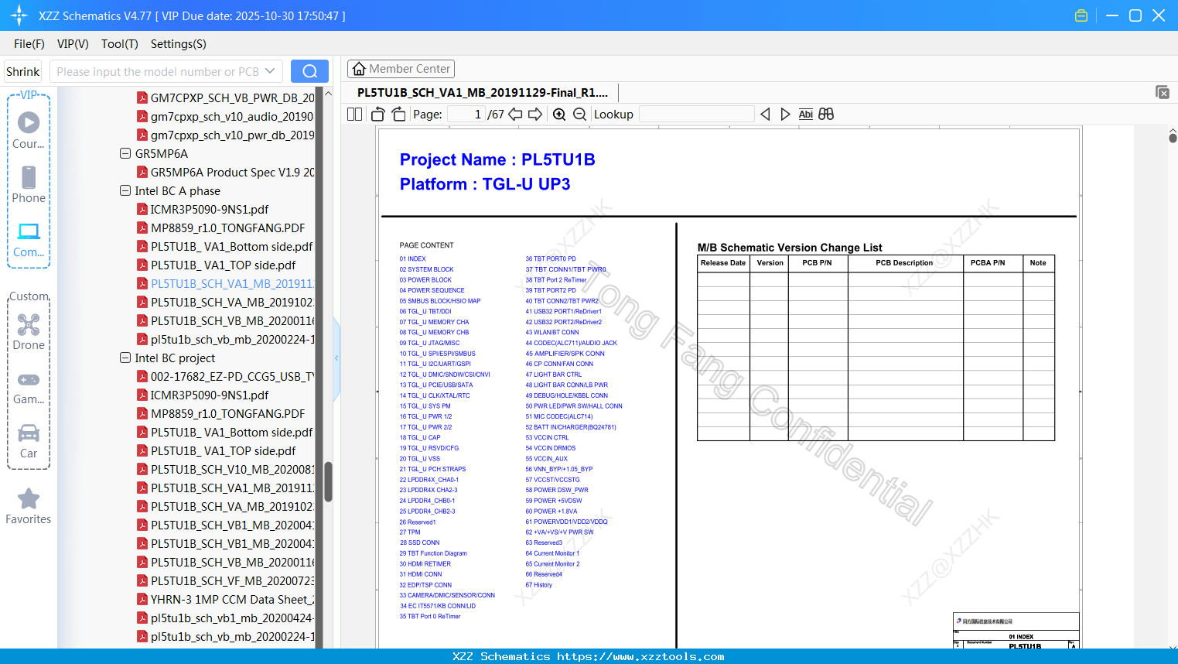Image resolution: width=1178 pixels, height=664 pixels.
Task: Zoom out of the schematic
Action: coord(579,115)
